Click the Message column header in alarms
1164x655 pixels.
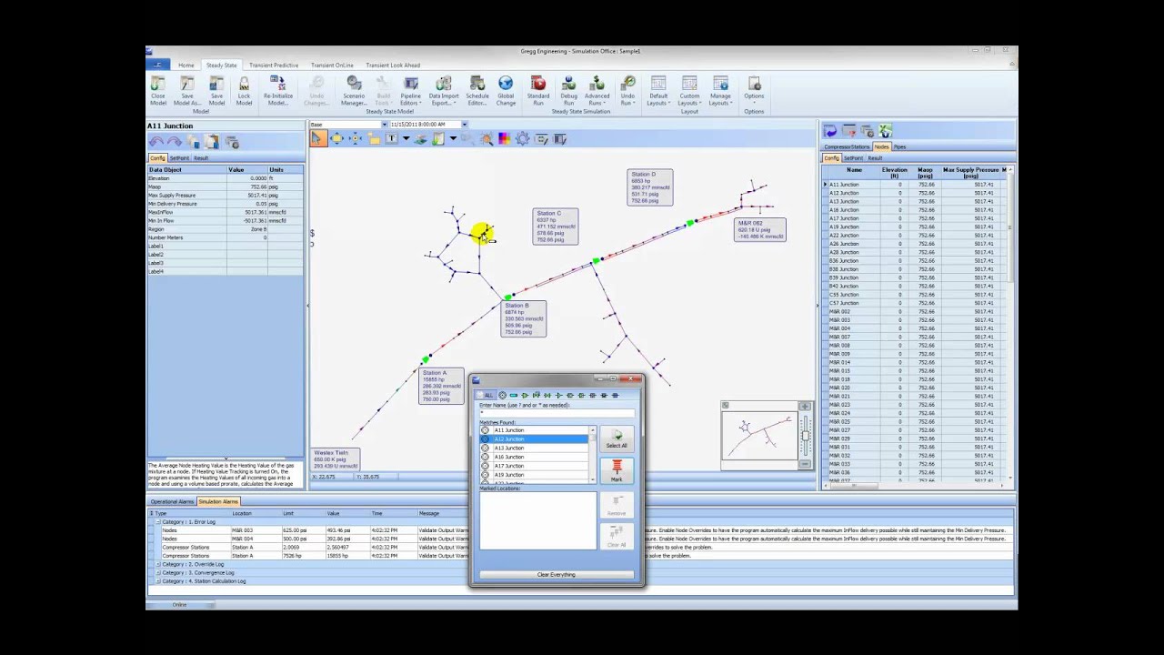point(429,514)
